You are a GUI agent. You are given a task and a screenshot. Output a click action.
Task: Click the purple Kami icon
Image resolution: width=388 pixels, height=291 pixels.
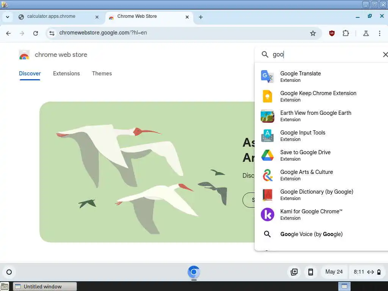pos(267,214)
